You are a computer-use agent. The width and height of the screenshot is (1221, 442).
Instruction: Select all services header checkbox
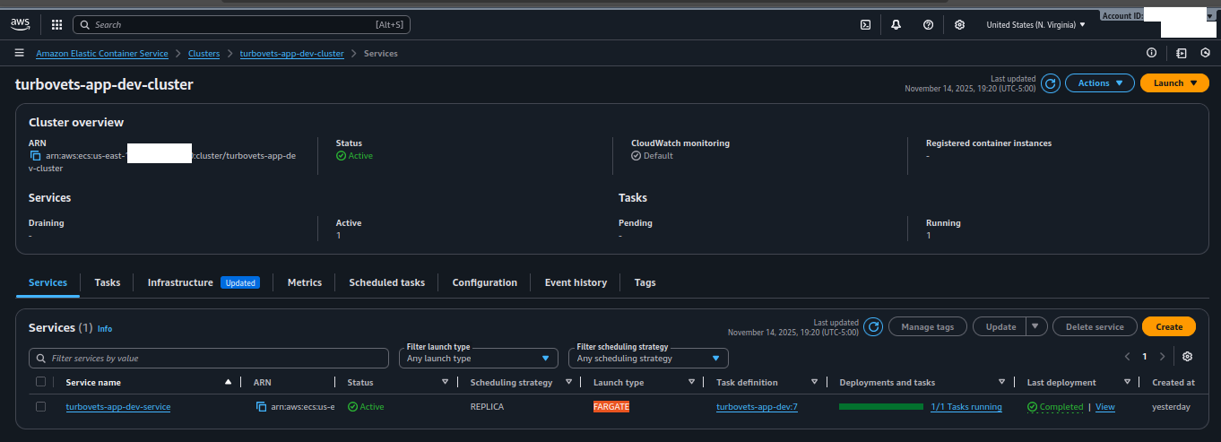pos(40,383)
